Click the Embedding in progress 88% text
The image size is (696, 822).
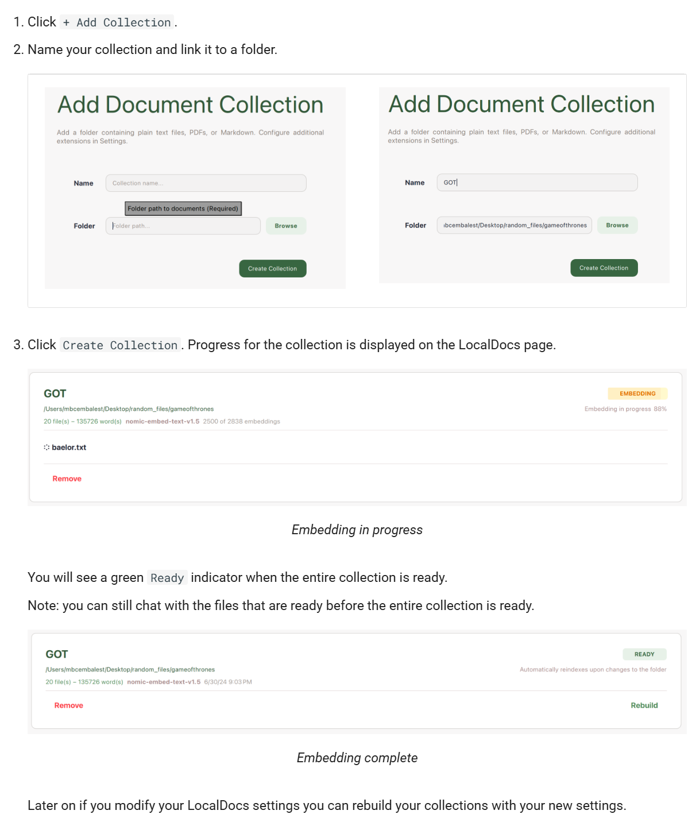pyautogui.click(x=625, y=409)
